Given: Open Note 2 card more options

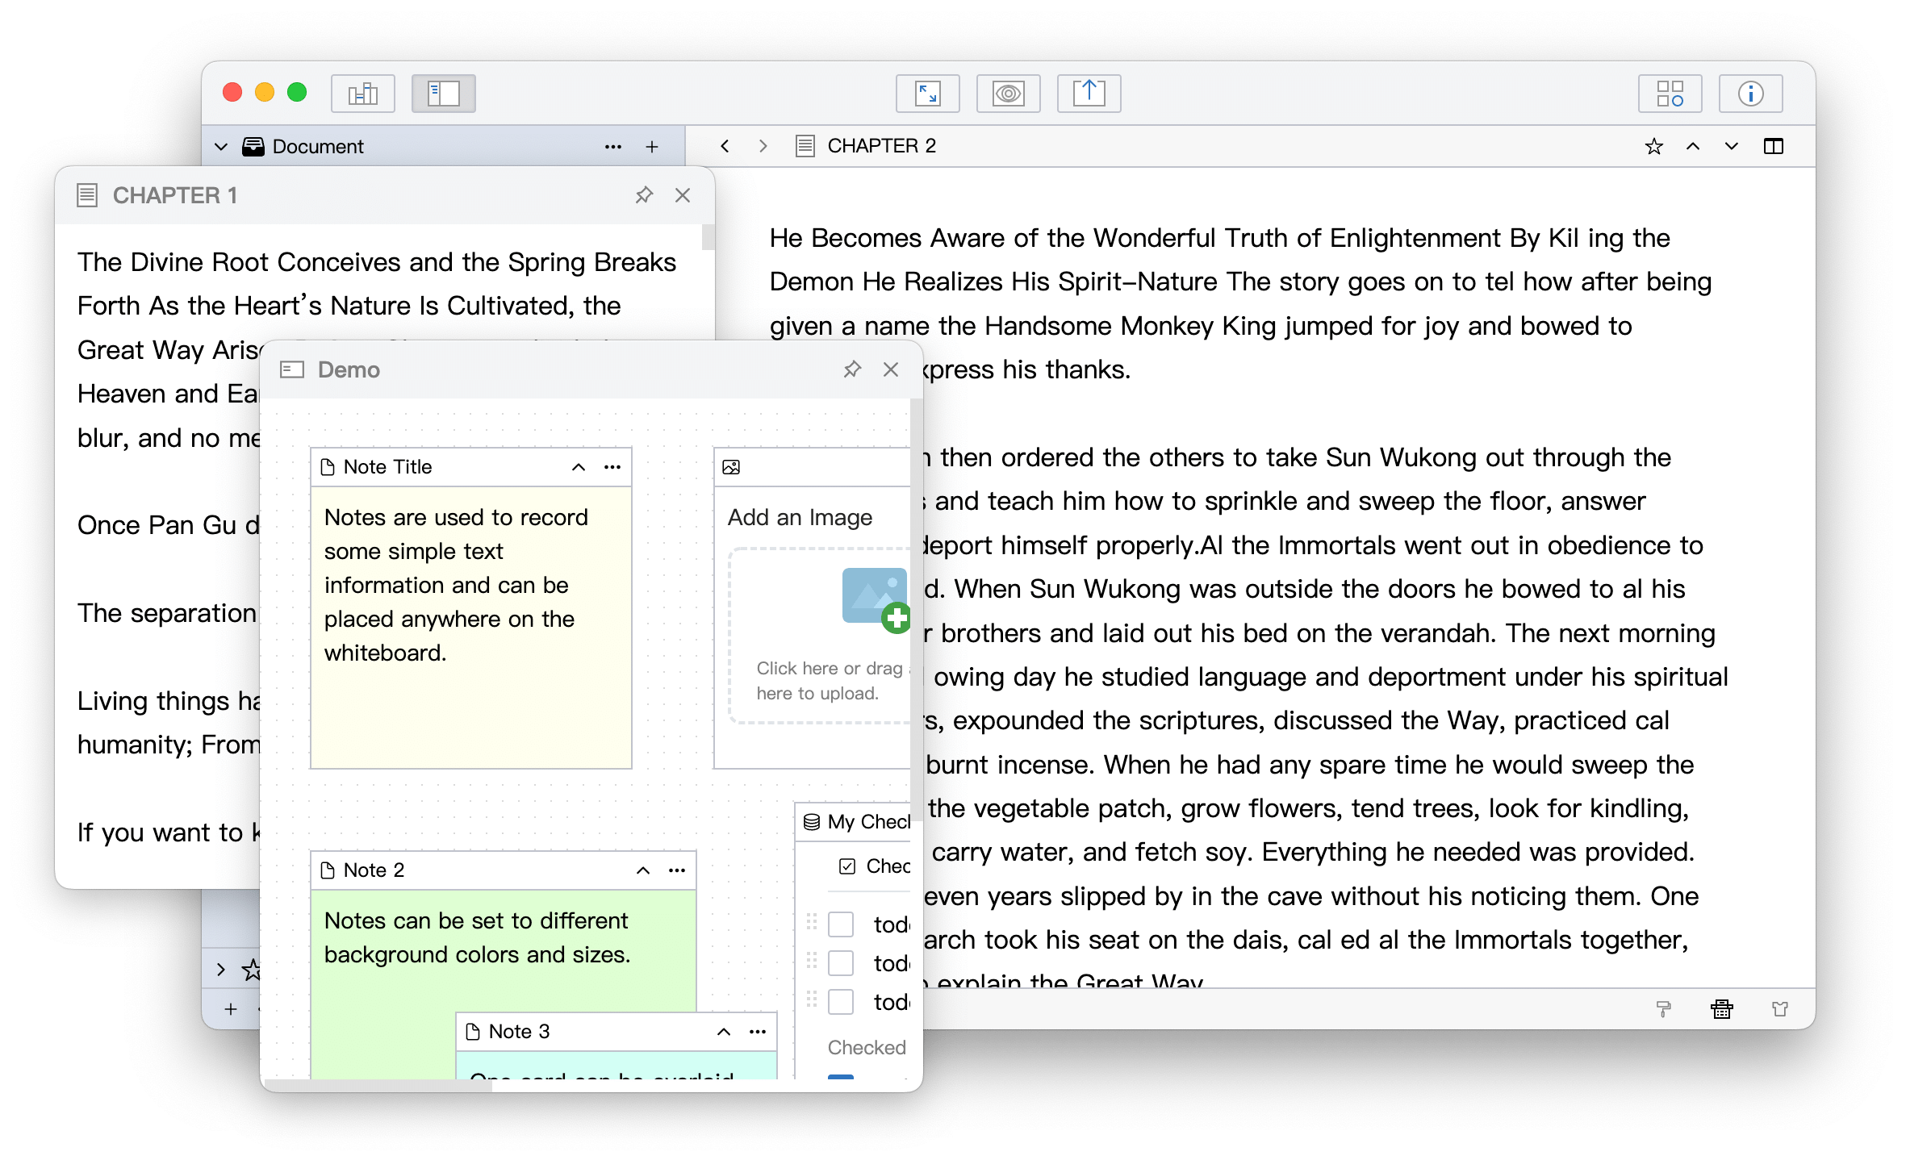Looking at the screenshot, I should (x=677, y=870).
